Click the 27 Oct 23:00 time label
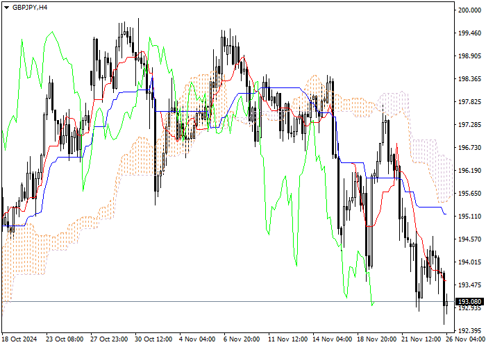 click(x=109, y=339)
